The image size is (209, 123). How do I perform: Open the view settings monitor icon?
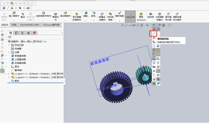(169, 25)
